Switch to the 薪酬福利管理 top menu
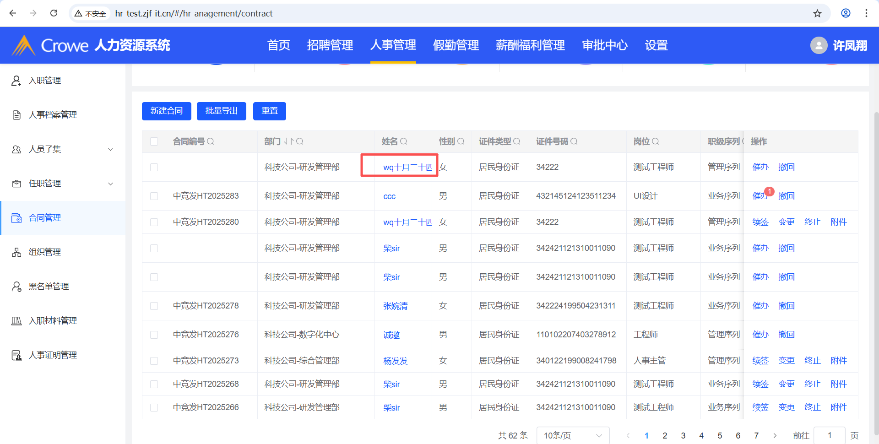Screen dimensions: 879x444 coord(530,45)
